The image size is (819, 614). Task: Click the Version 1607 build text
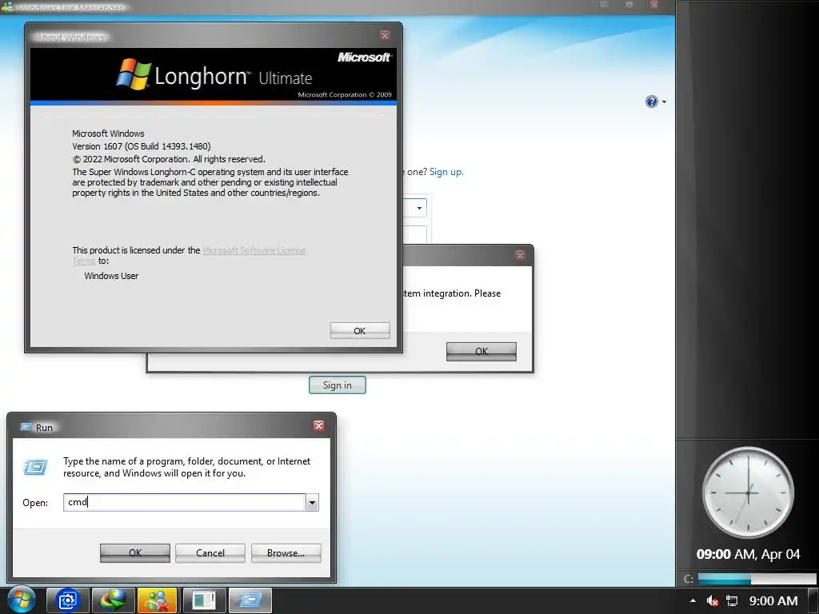pos(142,146)
